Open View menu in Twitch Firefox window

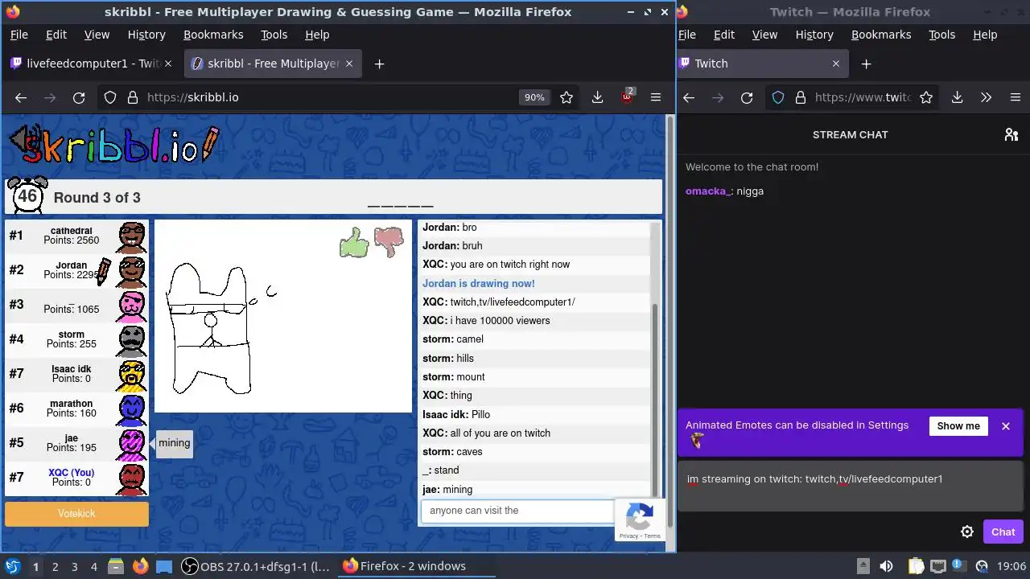click(x=764, y=35)
